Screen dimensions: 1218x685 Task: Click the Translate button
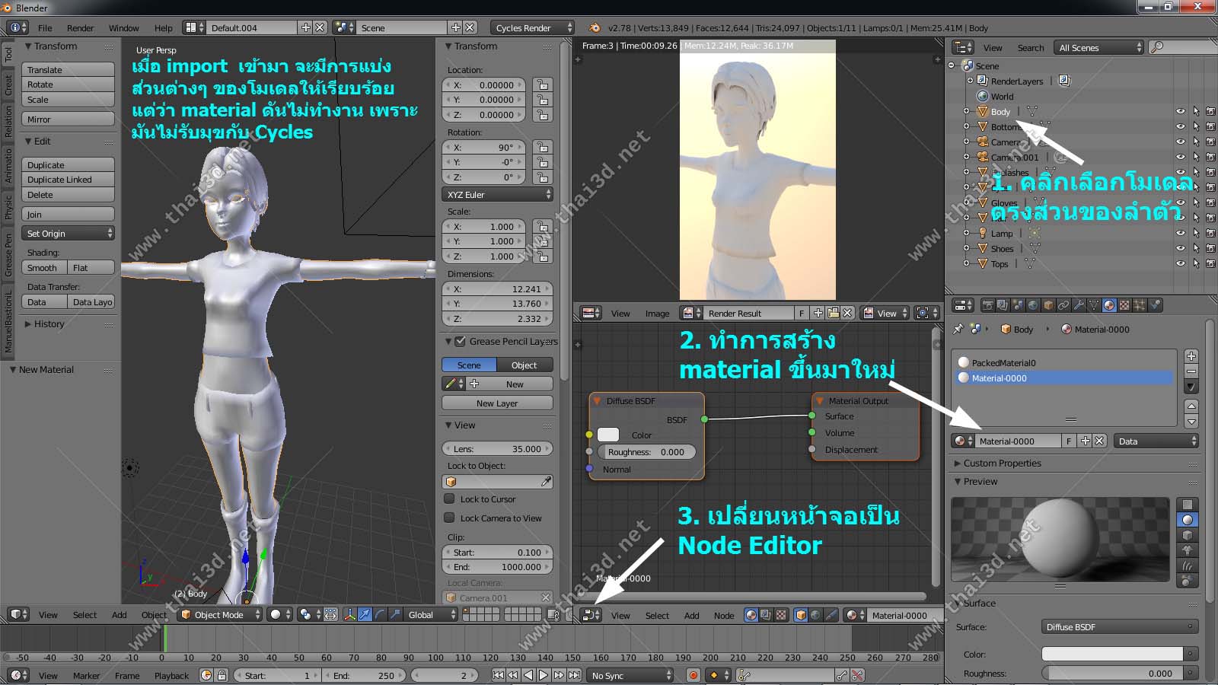(69, 69)
